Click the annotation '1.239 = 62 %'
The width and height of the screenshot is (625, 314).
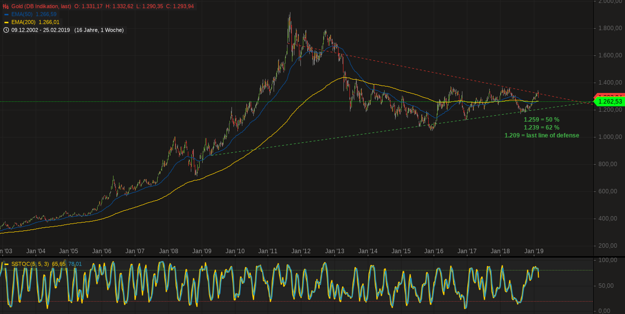[541, 128]
